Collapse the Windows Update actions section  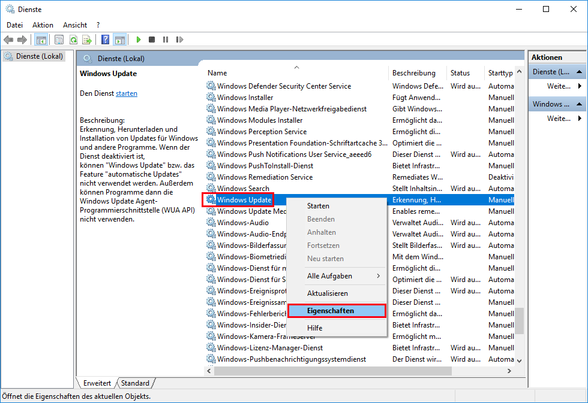pos(580,104)
